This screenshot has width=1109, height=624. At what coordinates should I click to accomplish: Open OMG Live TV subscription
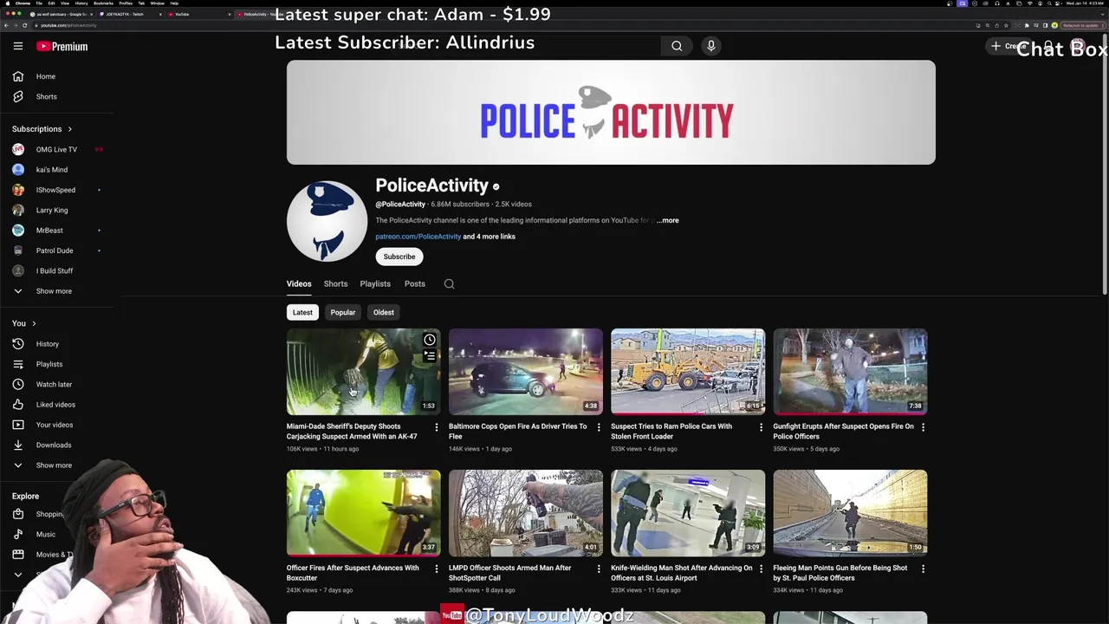57,149
